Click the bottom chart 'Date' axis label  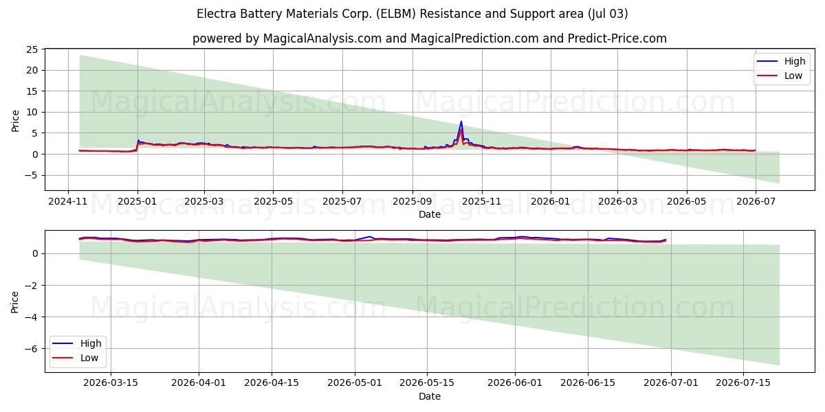tap(430, 396)
